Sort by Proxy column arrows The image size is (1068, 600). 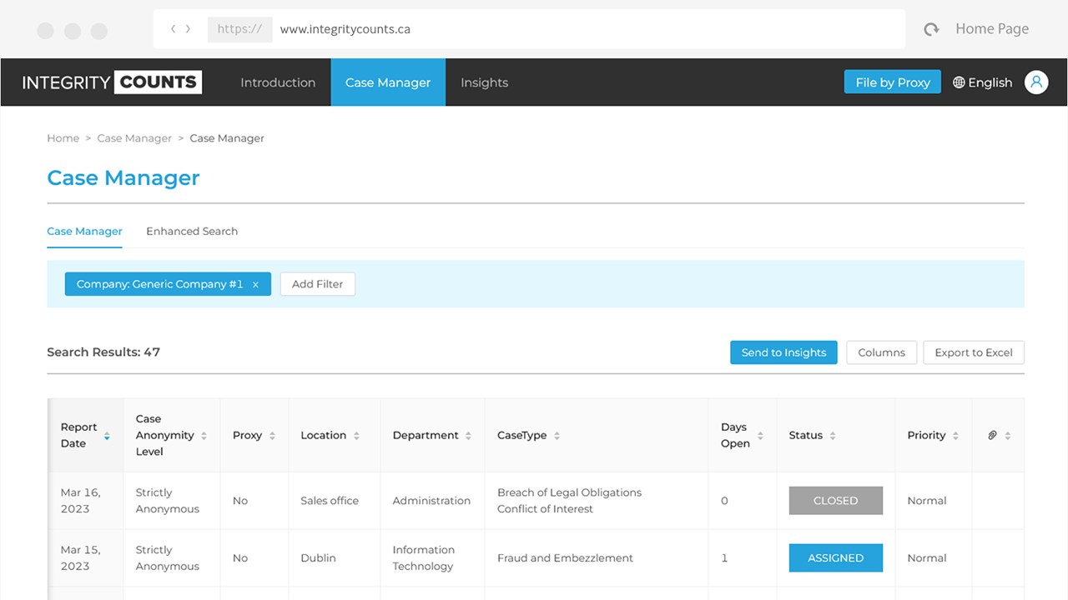(272, 436)
